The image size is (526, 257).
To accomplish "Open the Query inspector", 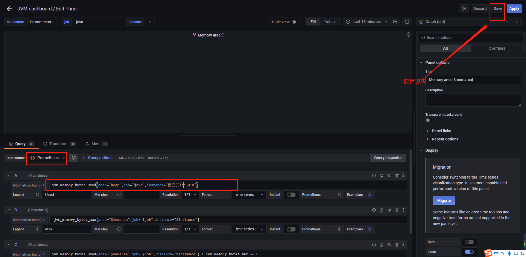I will pyautogui.click(x=388, y=158).
